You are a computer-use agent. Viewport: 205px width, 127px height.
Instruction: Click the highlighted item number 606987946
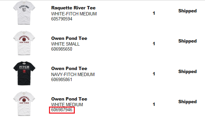tap(62, 110)
